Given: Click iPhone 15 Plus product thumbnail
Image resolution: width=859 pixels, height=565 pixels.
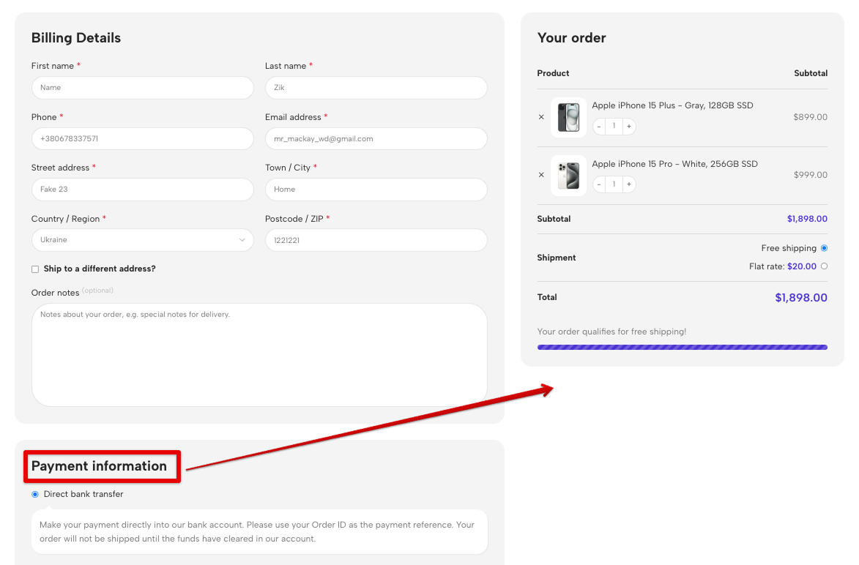Looking at the screenshot, I should coord(568,117).
